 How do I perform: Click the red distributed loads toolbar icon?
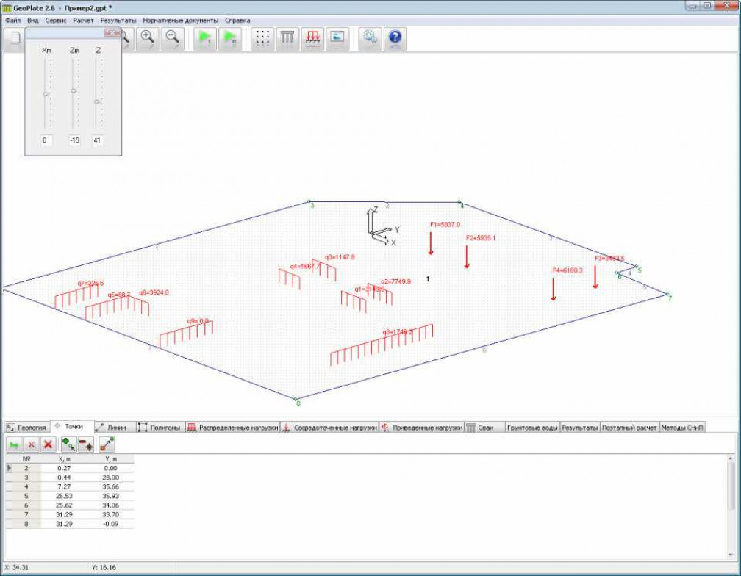click(313, 38)
